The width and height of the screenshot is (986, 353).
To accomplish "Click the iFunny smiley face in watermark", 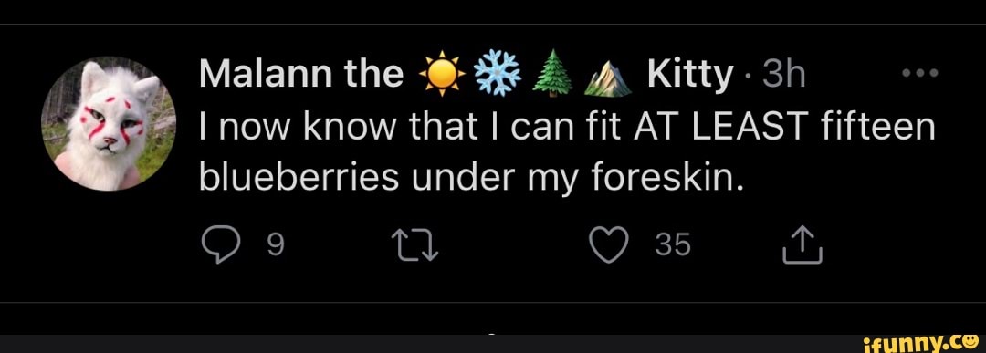I will (970, 341).
